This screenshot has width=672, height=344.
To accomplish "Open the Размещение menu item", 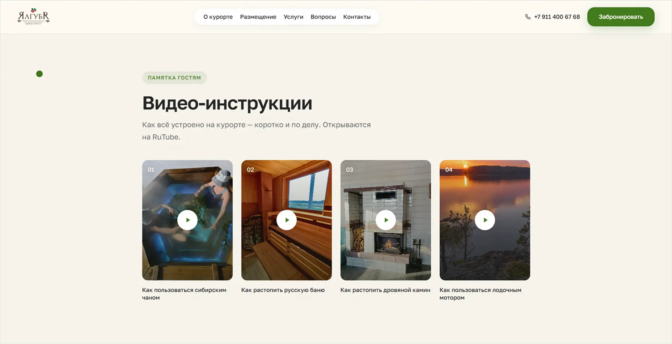I will [258, 17].
